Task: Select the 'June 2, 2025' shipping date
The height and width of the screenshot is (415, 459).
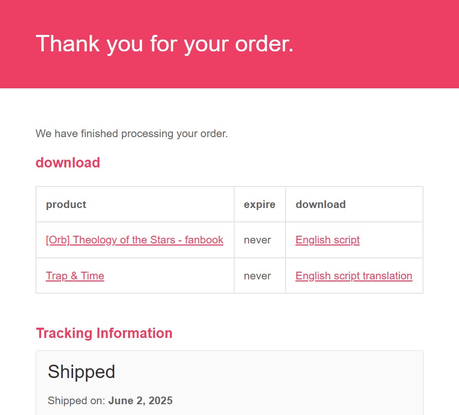Action: click(x=140, y=401)
